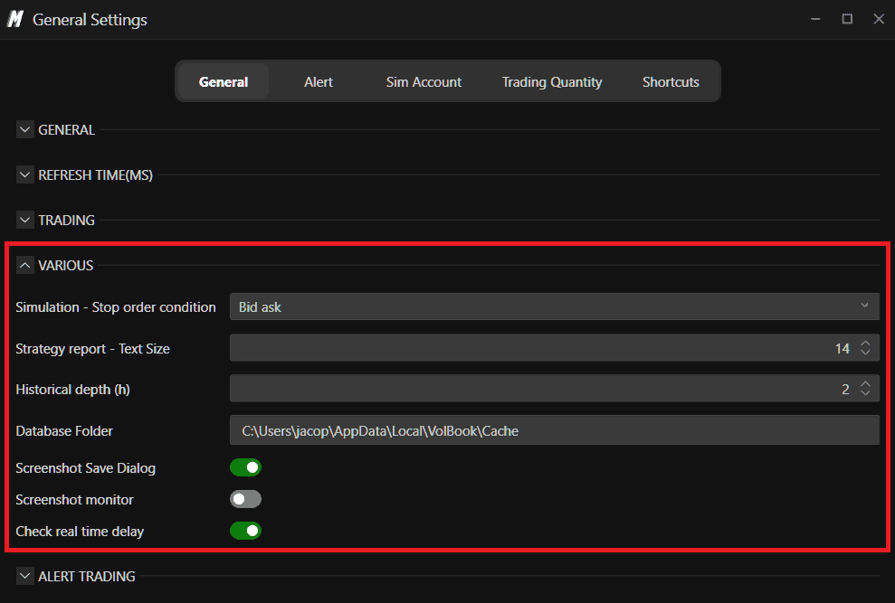Open the Alert tab
The height and width of the screenshot is (603, 895).
tap(318, 81)
